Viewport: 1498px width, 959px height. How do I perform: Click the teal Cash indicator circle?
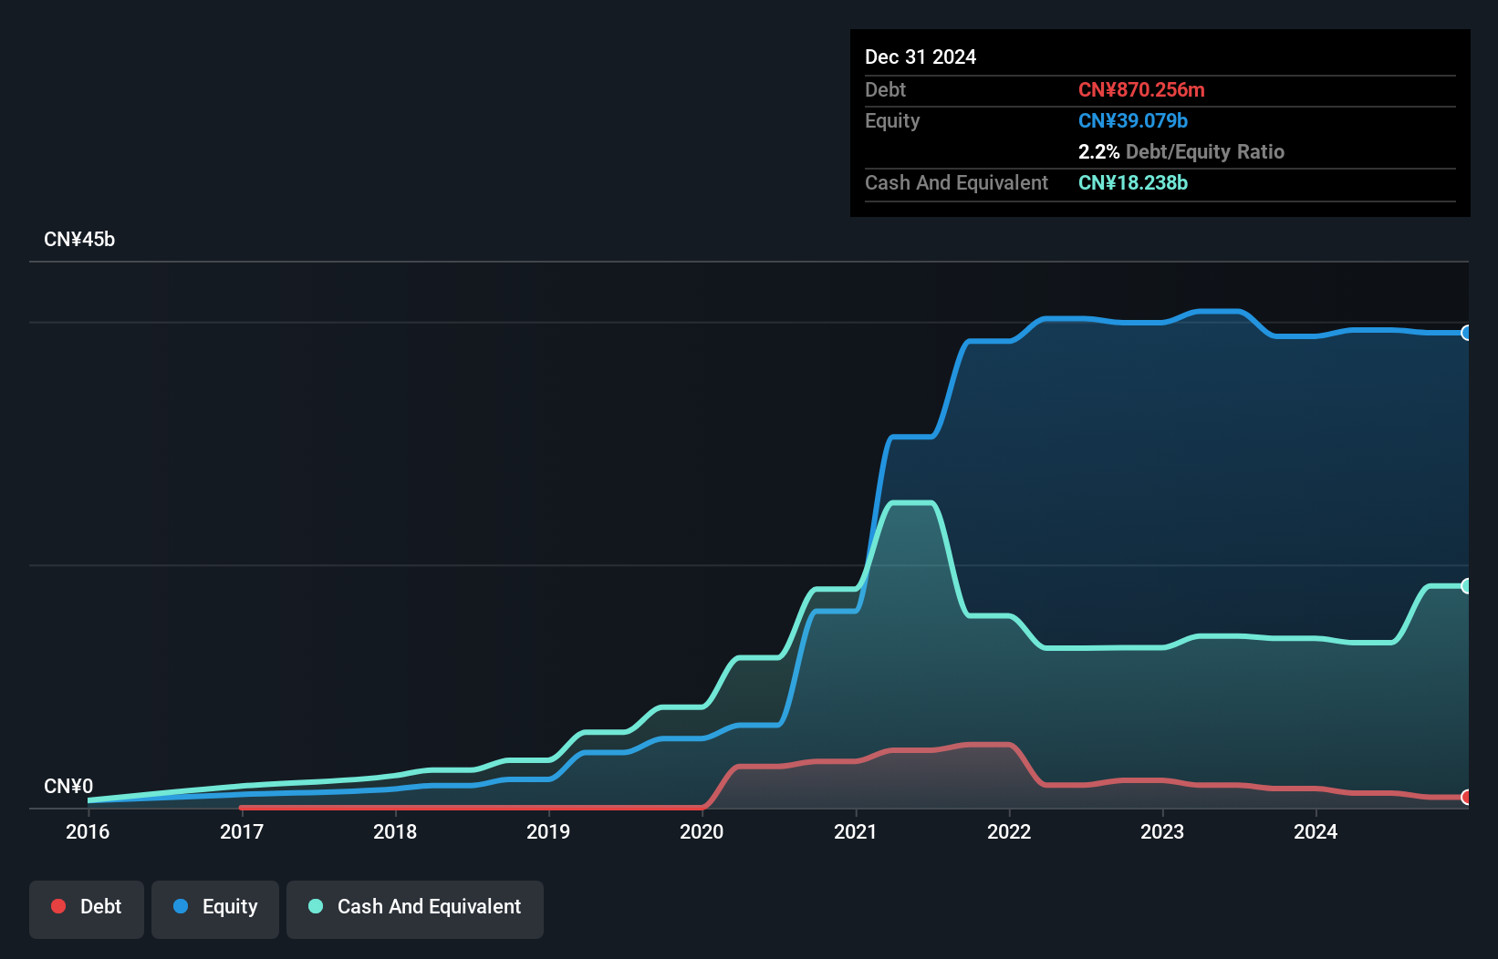(1466, 584)
